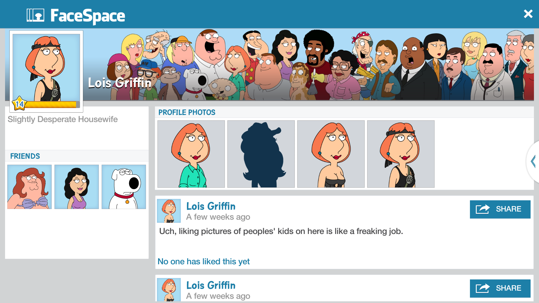The height and width of the screenshot is (303, 539).
Task: Open Lois Griffin name link on second post
Action: pos(211,285)
